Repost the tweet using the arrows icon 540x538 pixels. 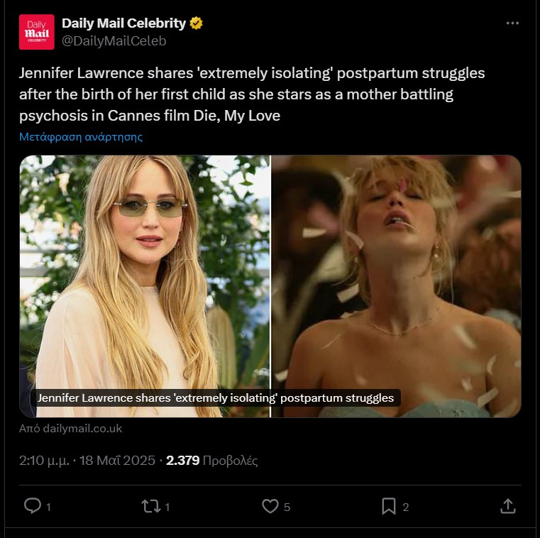pyautogui.click(x=150, y=505)
